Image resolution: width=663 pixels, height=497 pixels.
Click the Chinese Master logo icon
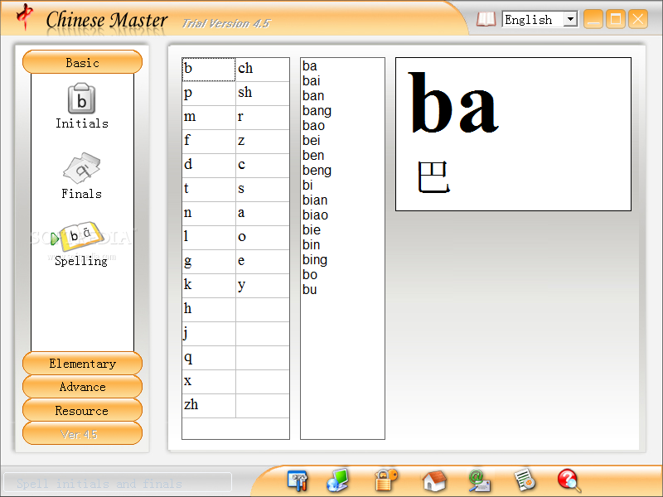coord(25,17)
